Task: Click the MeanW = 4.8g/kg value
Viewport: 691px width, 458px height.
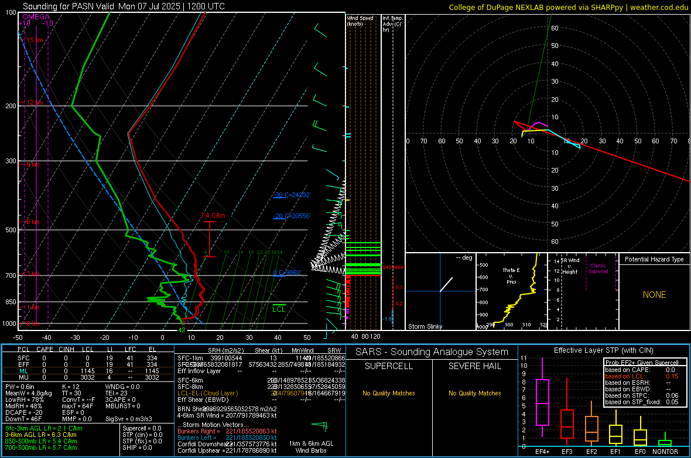Action: (x=29, y=393)
